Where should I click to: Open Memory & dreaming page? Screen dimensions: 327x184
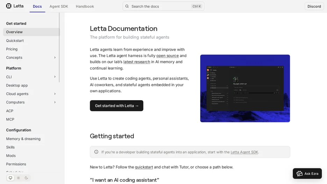click(23, 139)
